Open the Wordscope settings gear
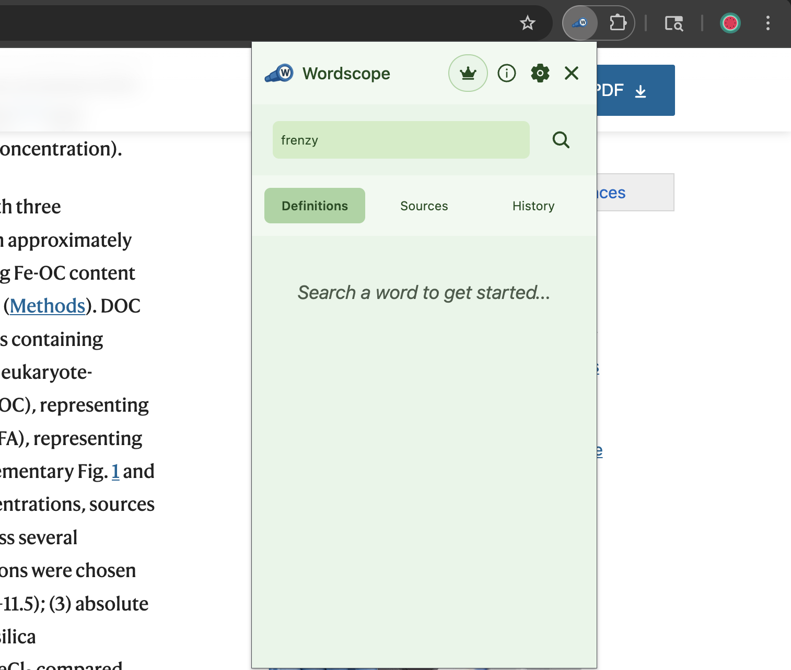Image resolution: width=791 pixels, height=670 pixels. coord(540,73)
